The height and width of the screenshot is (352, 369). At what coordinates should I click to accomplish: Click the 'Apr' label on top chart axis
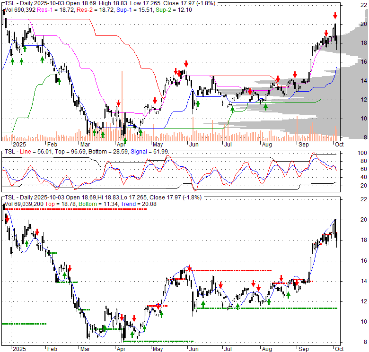(x=121, y=144)
